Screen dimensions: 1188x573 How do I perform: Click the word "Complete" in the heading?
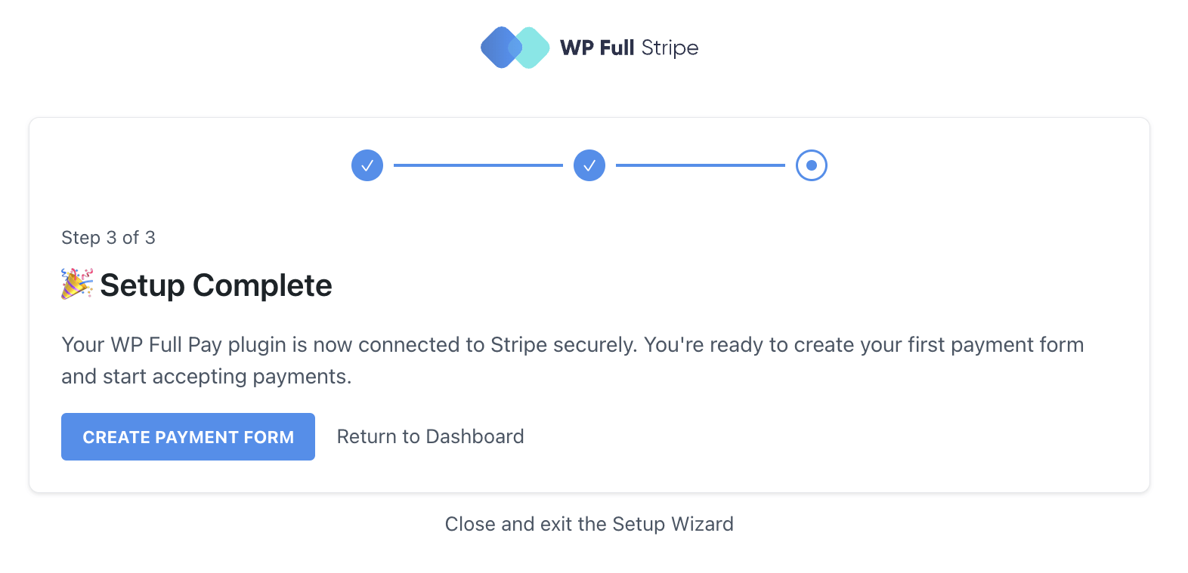click(262, 285)
